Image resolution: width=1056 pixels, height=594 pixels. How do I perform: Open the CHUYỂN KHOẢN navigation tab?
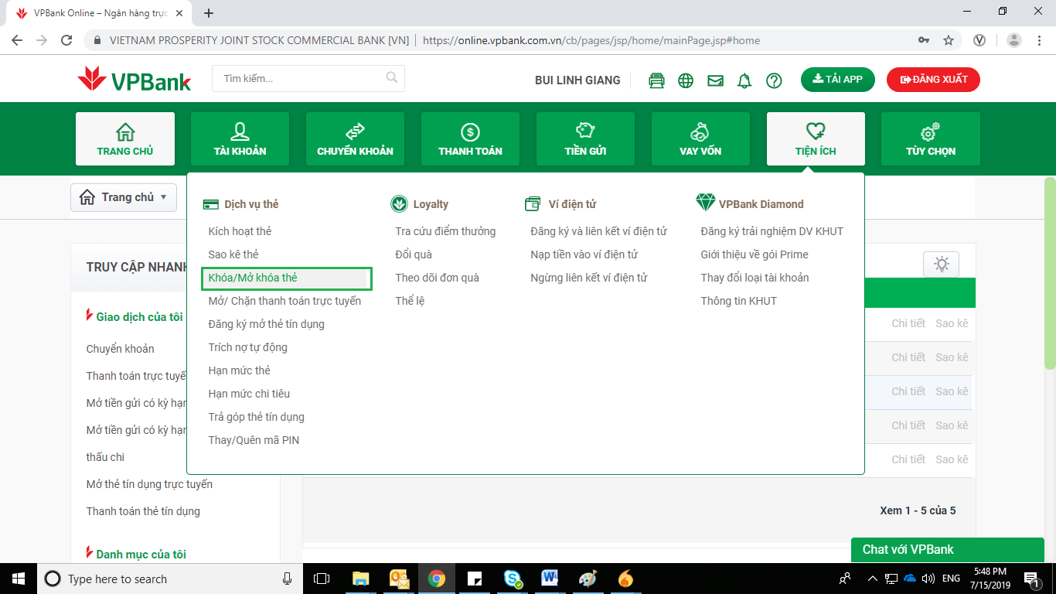356,139
